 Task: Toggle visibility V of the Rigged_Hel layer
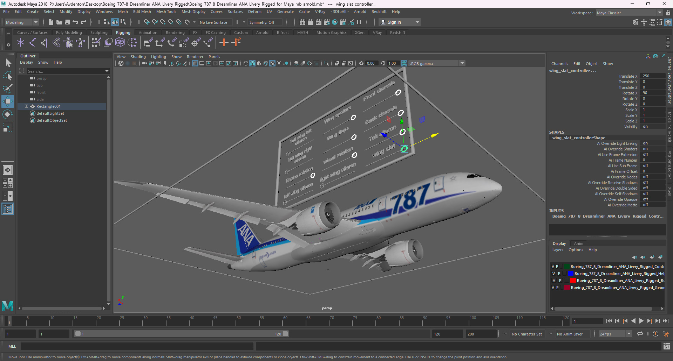tap(553, 274)
